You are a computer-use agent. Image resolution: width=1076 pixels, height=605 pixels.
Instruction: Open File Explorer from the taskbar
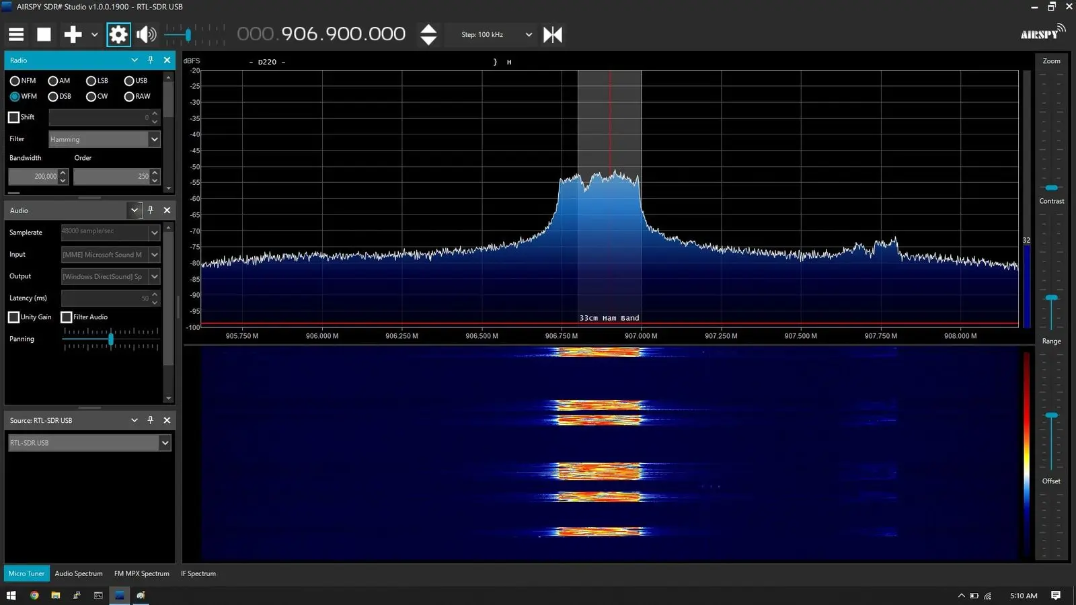click(56, 596)
